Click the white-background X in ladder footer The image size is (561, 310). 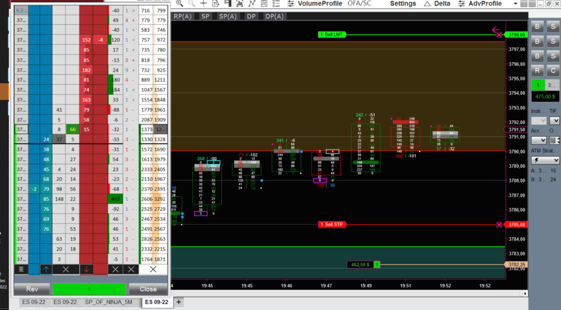[x=153, y=270]
